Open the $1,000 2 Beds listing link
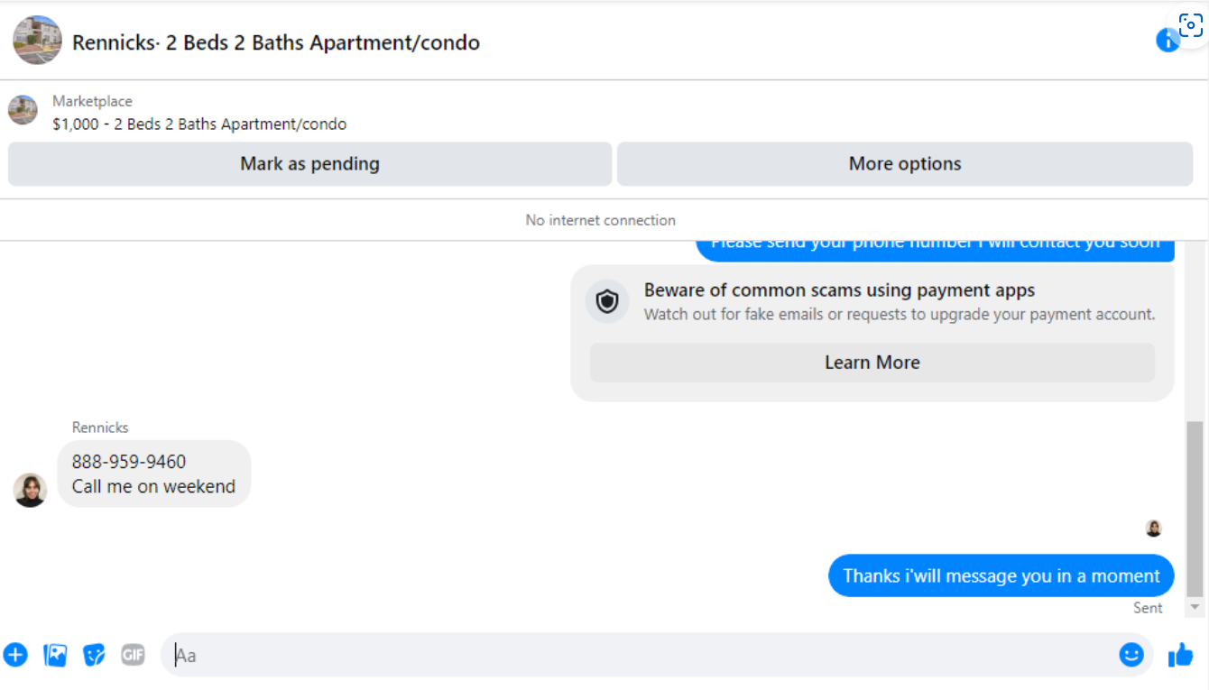 (199, 124)
